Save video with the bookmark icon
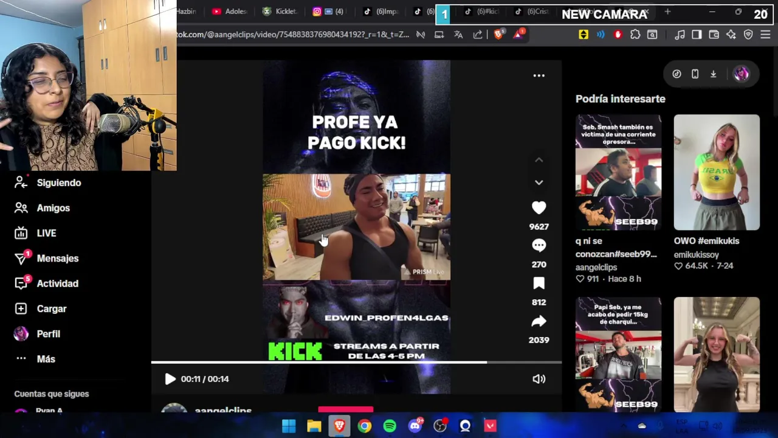778x438 pixels. [539, 283]
